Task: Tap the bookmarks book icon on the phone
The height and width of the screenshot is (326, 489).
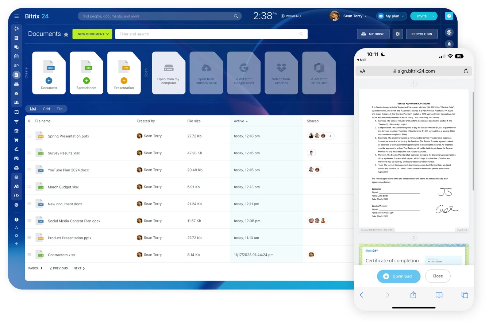Action: click(439, 295)
